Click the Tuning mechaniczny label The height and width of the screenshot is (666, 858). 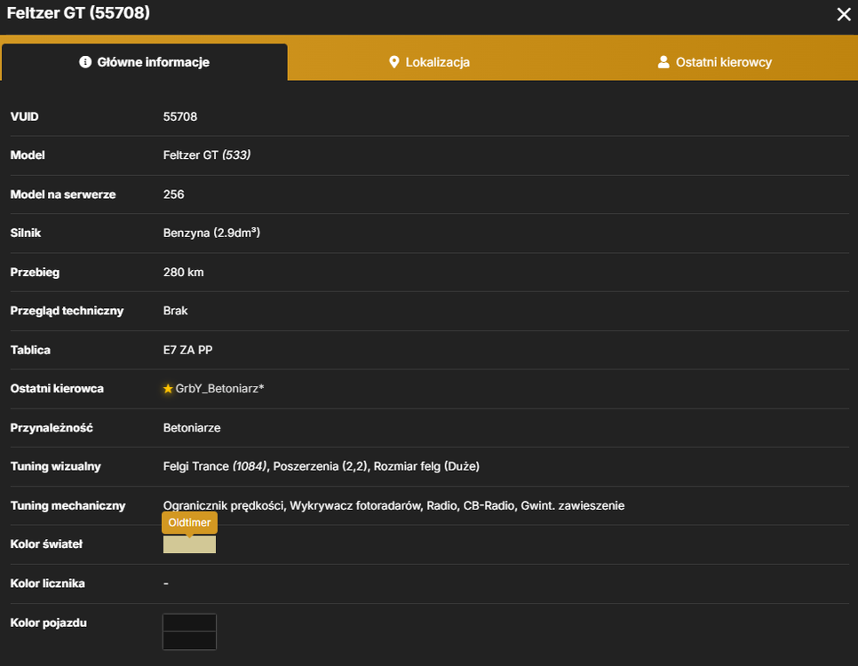[x=68, y=505]
